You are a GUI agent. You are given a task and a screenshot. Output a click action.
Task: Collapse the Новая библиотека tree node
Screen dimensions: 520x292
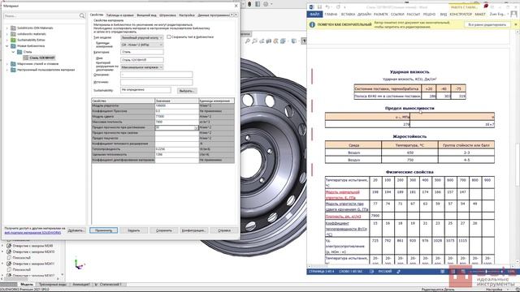(x=7, y=46)
